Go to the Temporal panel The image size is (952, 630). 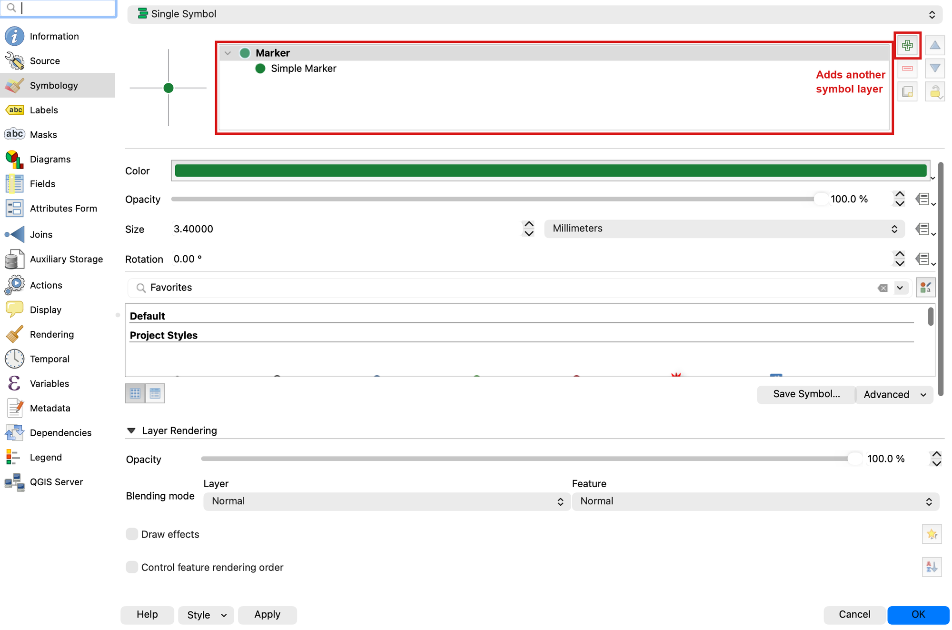[58, 359]
